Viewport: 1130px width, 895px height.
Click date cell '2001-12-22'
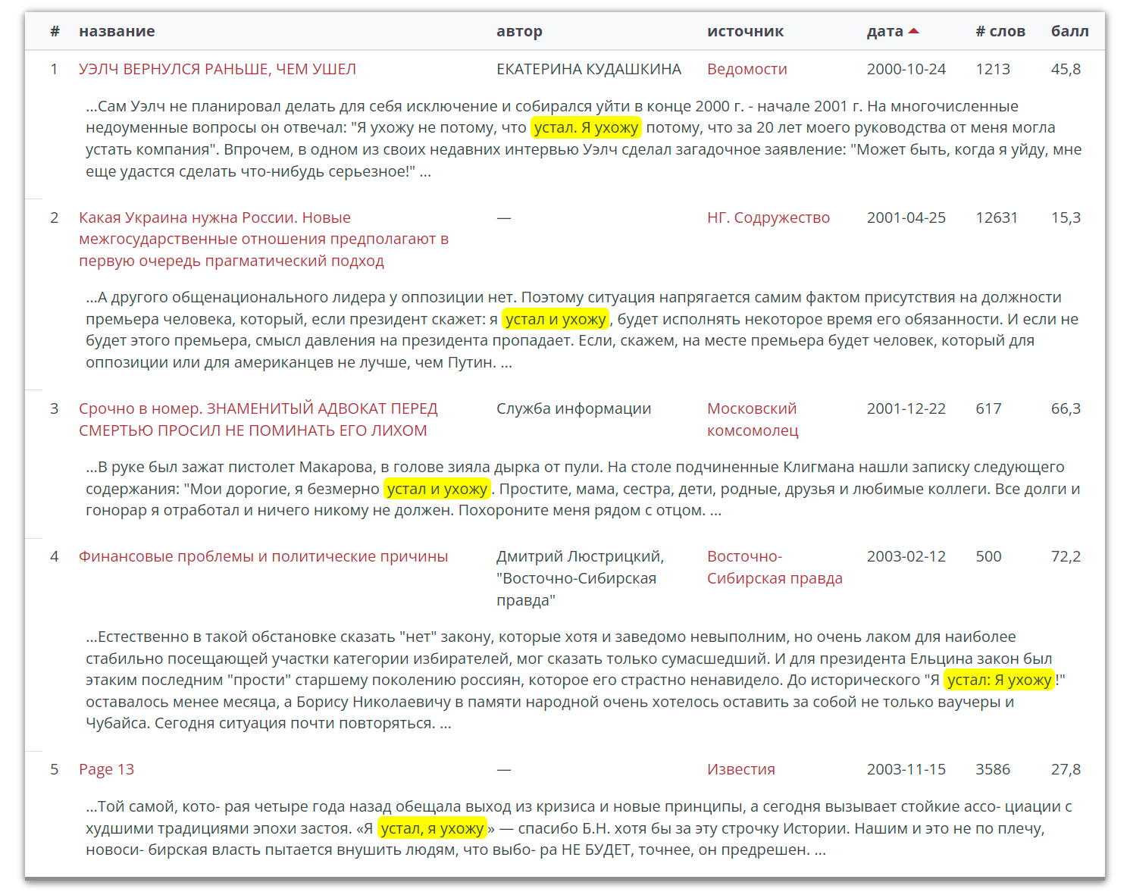tap(906, 408)
